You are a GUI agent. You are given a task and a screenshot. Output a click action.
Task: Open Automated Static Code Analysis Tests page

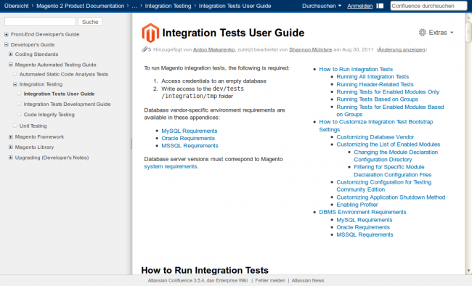click(63, 74)
